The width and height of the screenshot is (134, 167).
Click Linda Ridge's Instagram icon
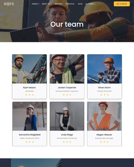pyautogui.click(x=64, y=142)
